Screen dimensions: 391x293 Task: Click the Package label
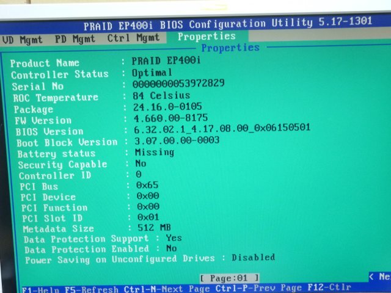pos(34,110)
